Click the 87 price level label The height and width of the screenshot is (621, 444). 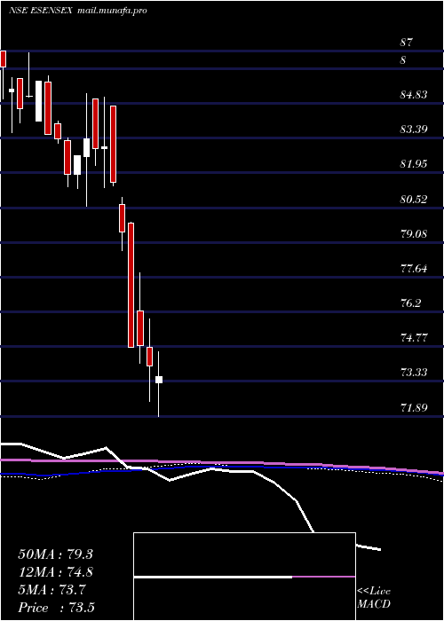[x=407, y=43]
